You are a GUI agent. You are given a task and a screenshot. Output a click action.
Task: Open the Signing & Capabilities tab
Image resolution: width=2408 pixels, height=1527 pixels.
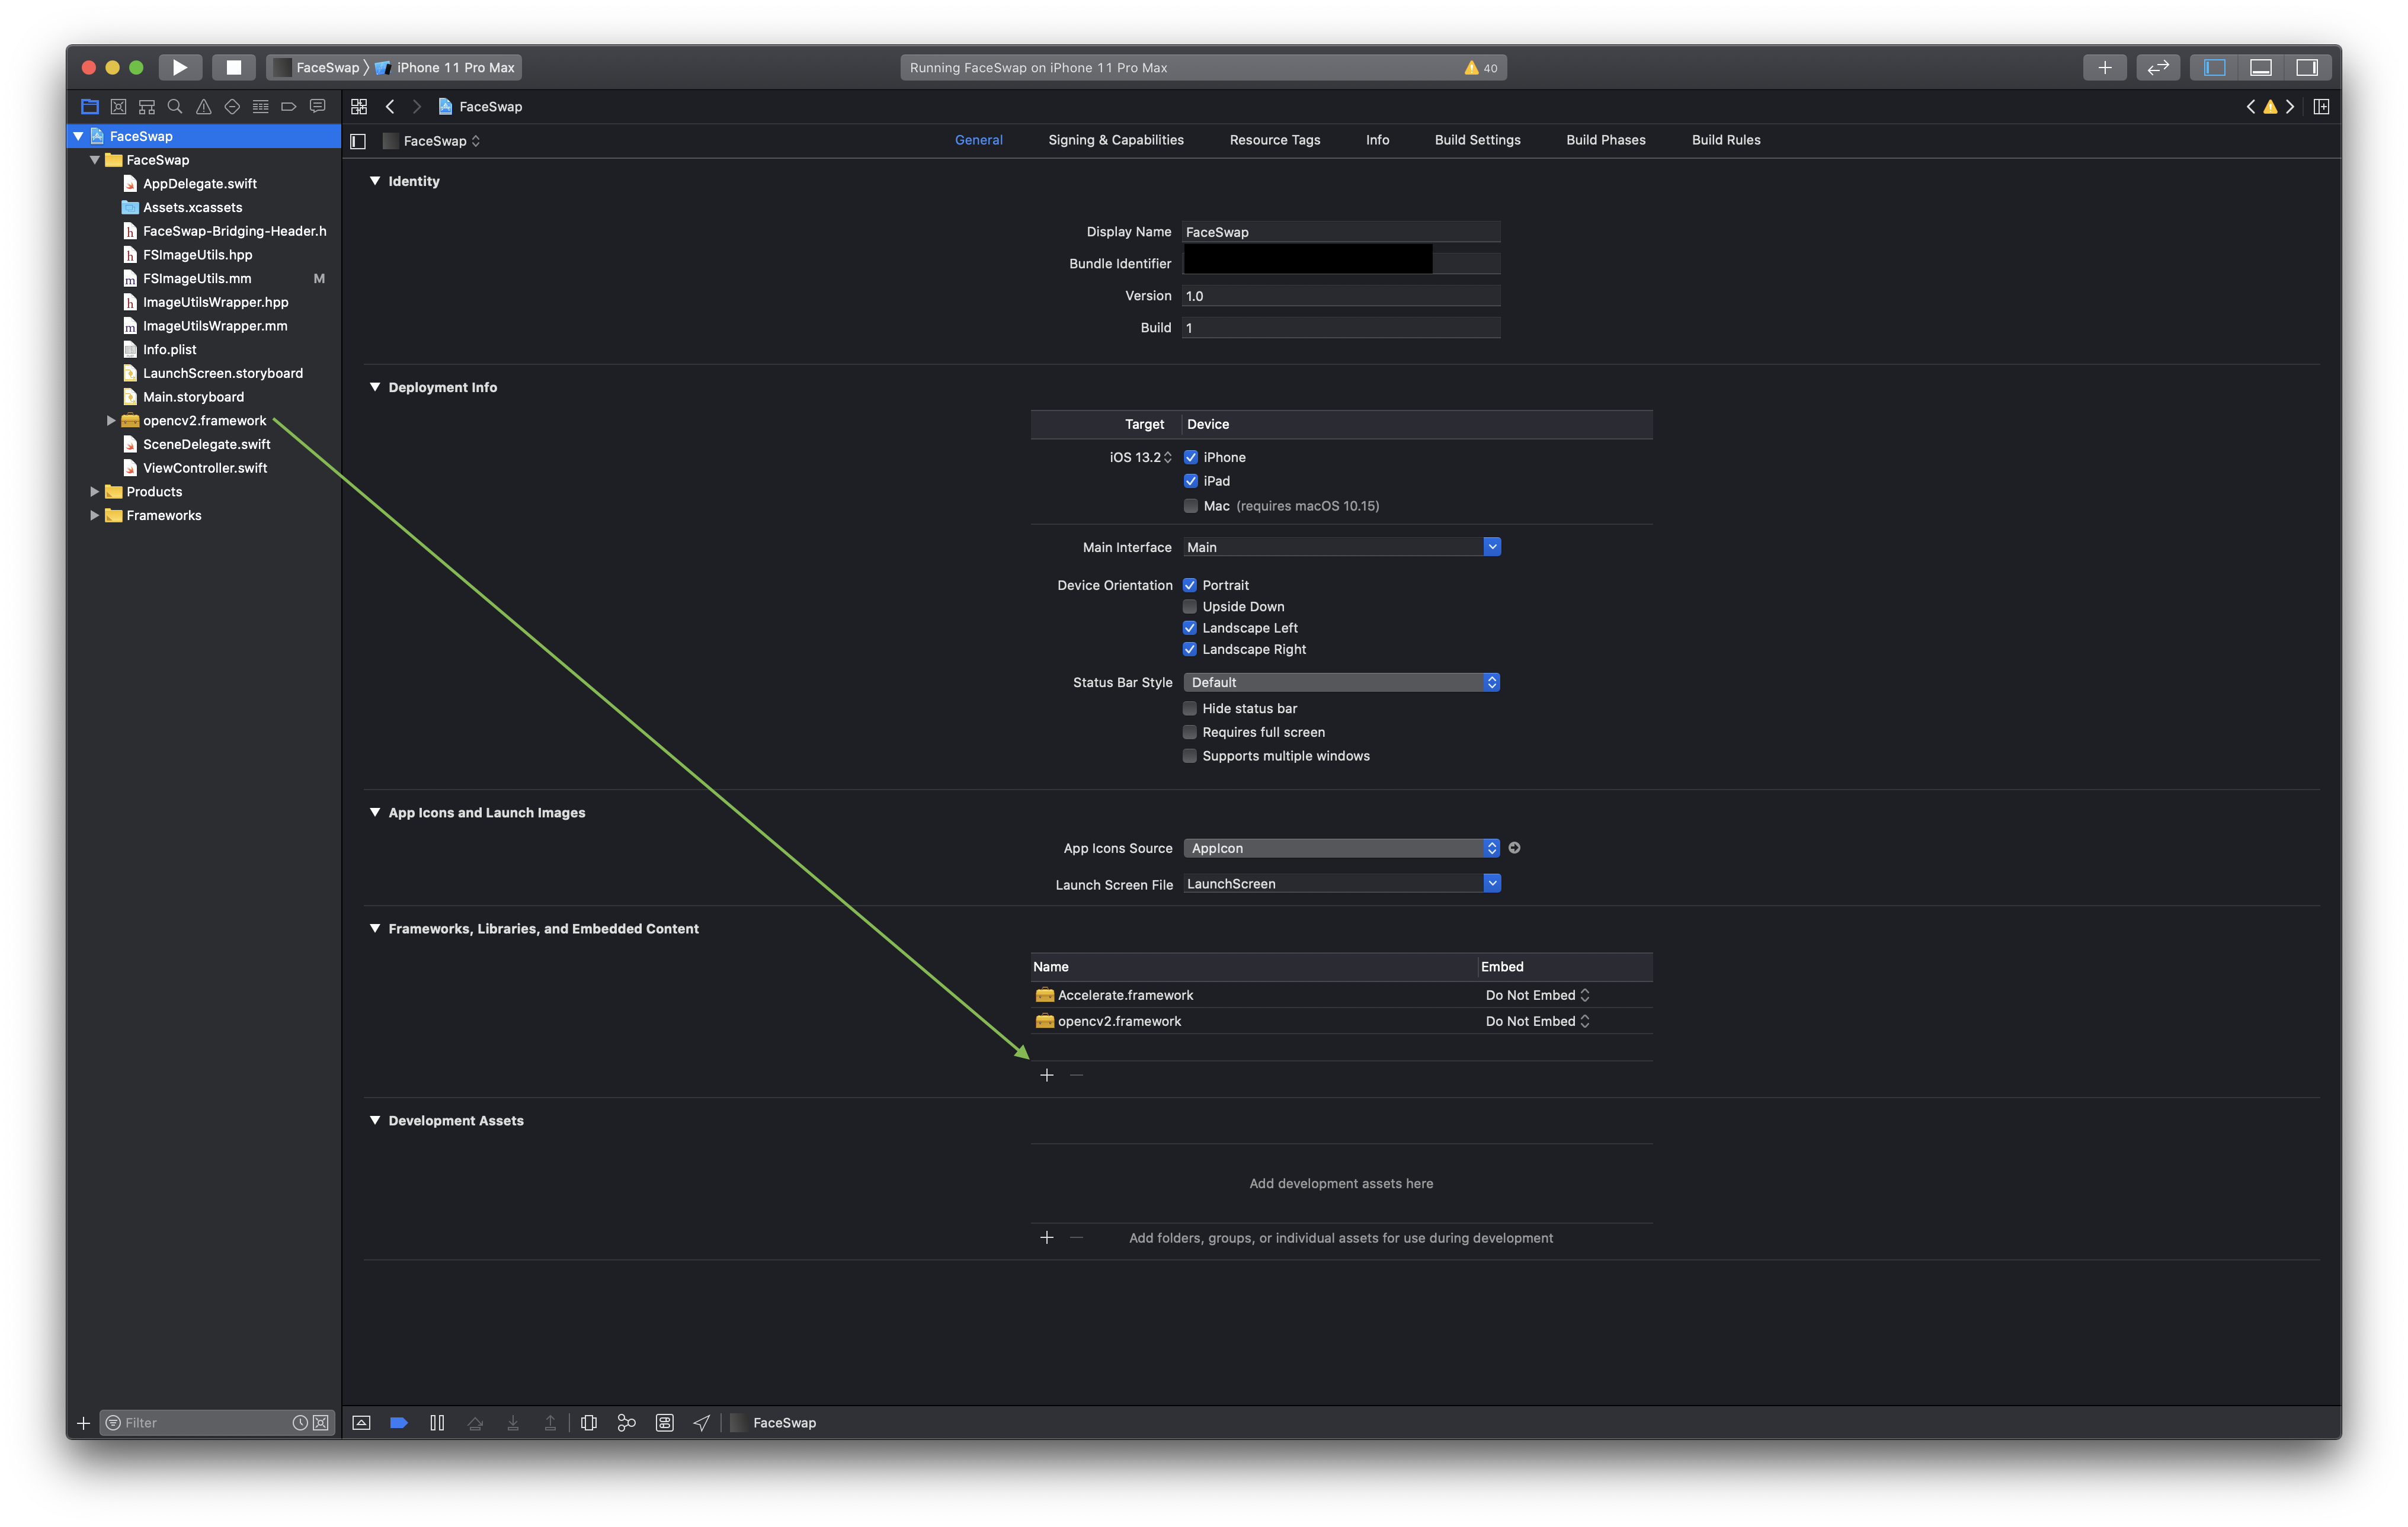tap(1115, 140)
